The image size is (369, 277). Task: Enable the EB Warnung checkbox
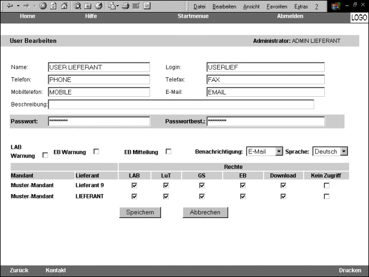click(96, 152)
